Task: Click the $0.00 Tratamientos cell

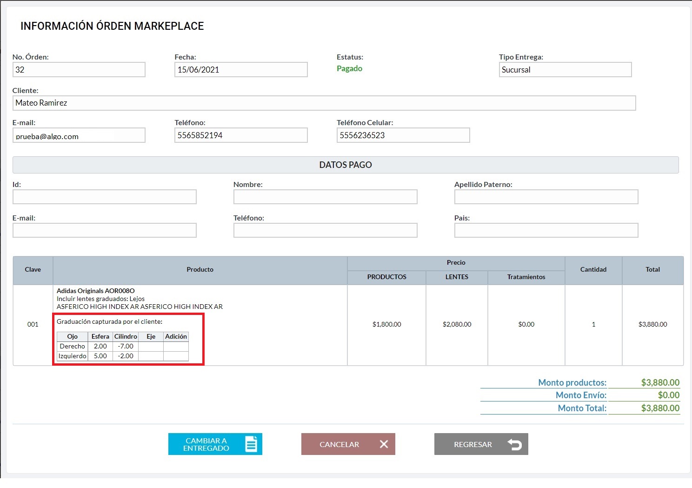Action: 526,325
